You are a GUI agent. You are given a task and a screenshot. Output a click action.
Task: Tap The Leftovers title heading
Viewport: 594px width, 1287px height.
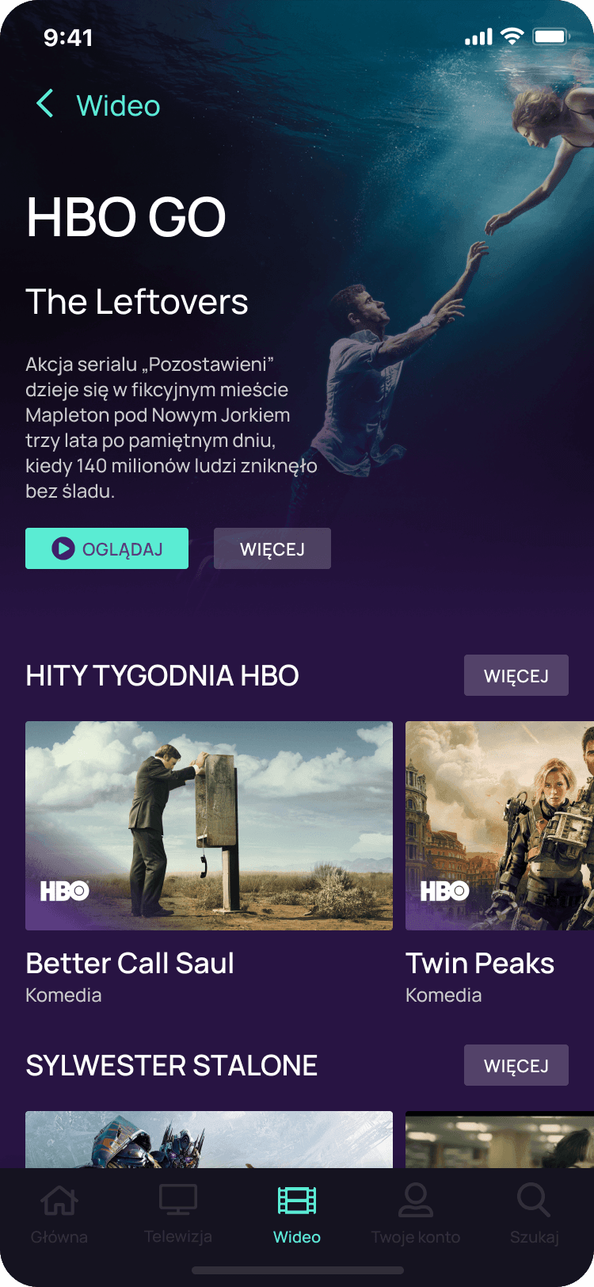137,302
